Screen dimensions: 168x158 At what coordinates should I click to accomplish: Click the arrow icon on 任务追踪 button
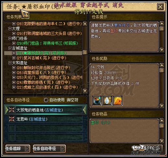(27, 149)
